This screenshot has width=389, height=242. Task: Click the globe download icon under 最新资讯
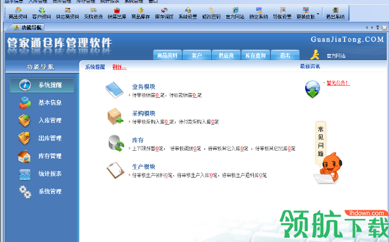click(312, 89)
